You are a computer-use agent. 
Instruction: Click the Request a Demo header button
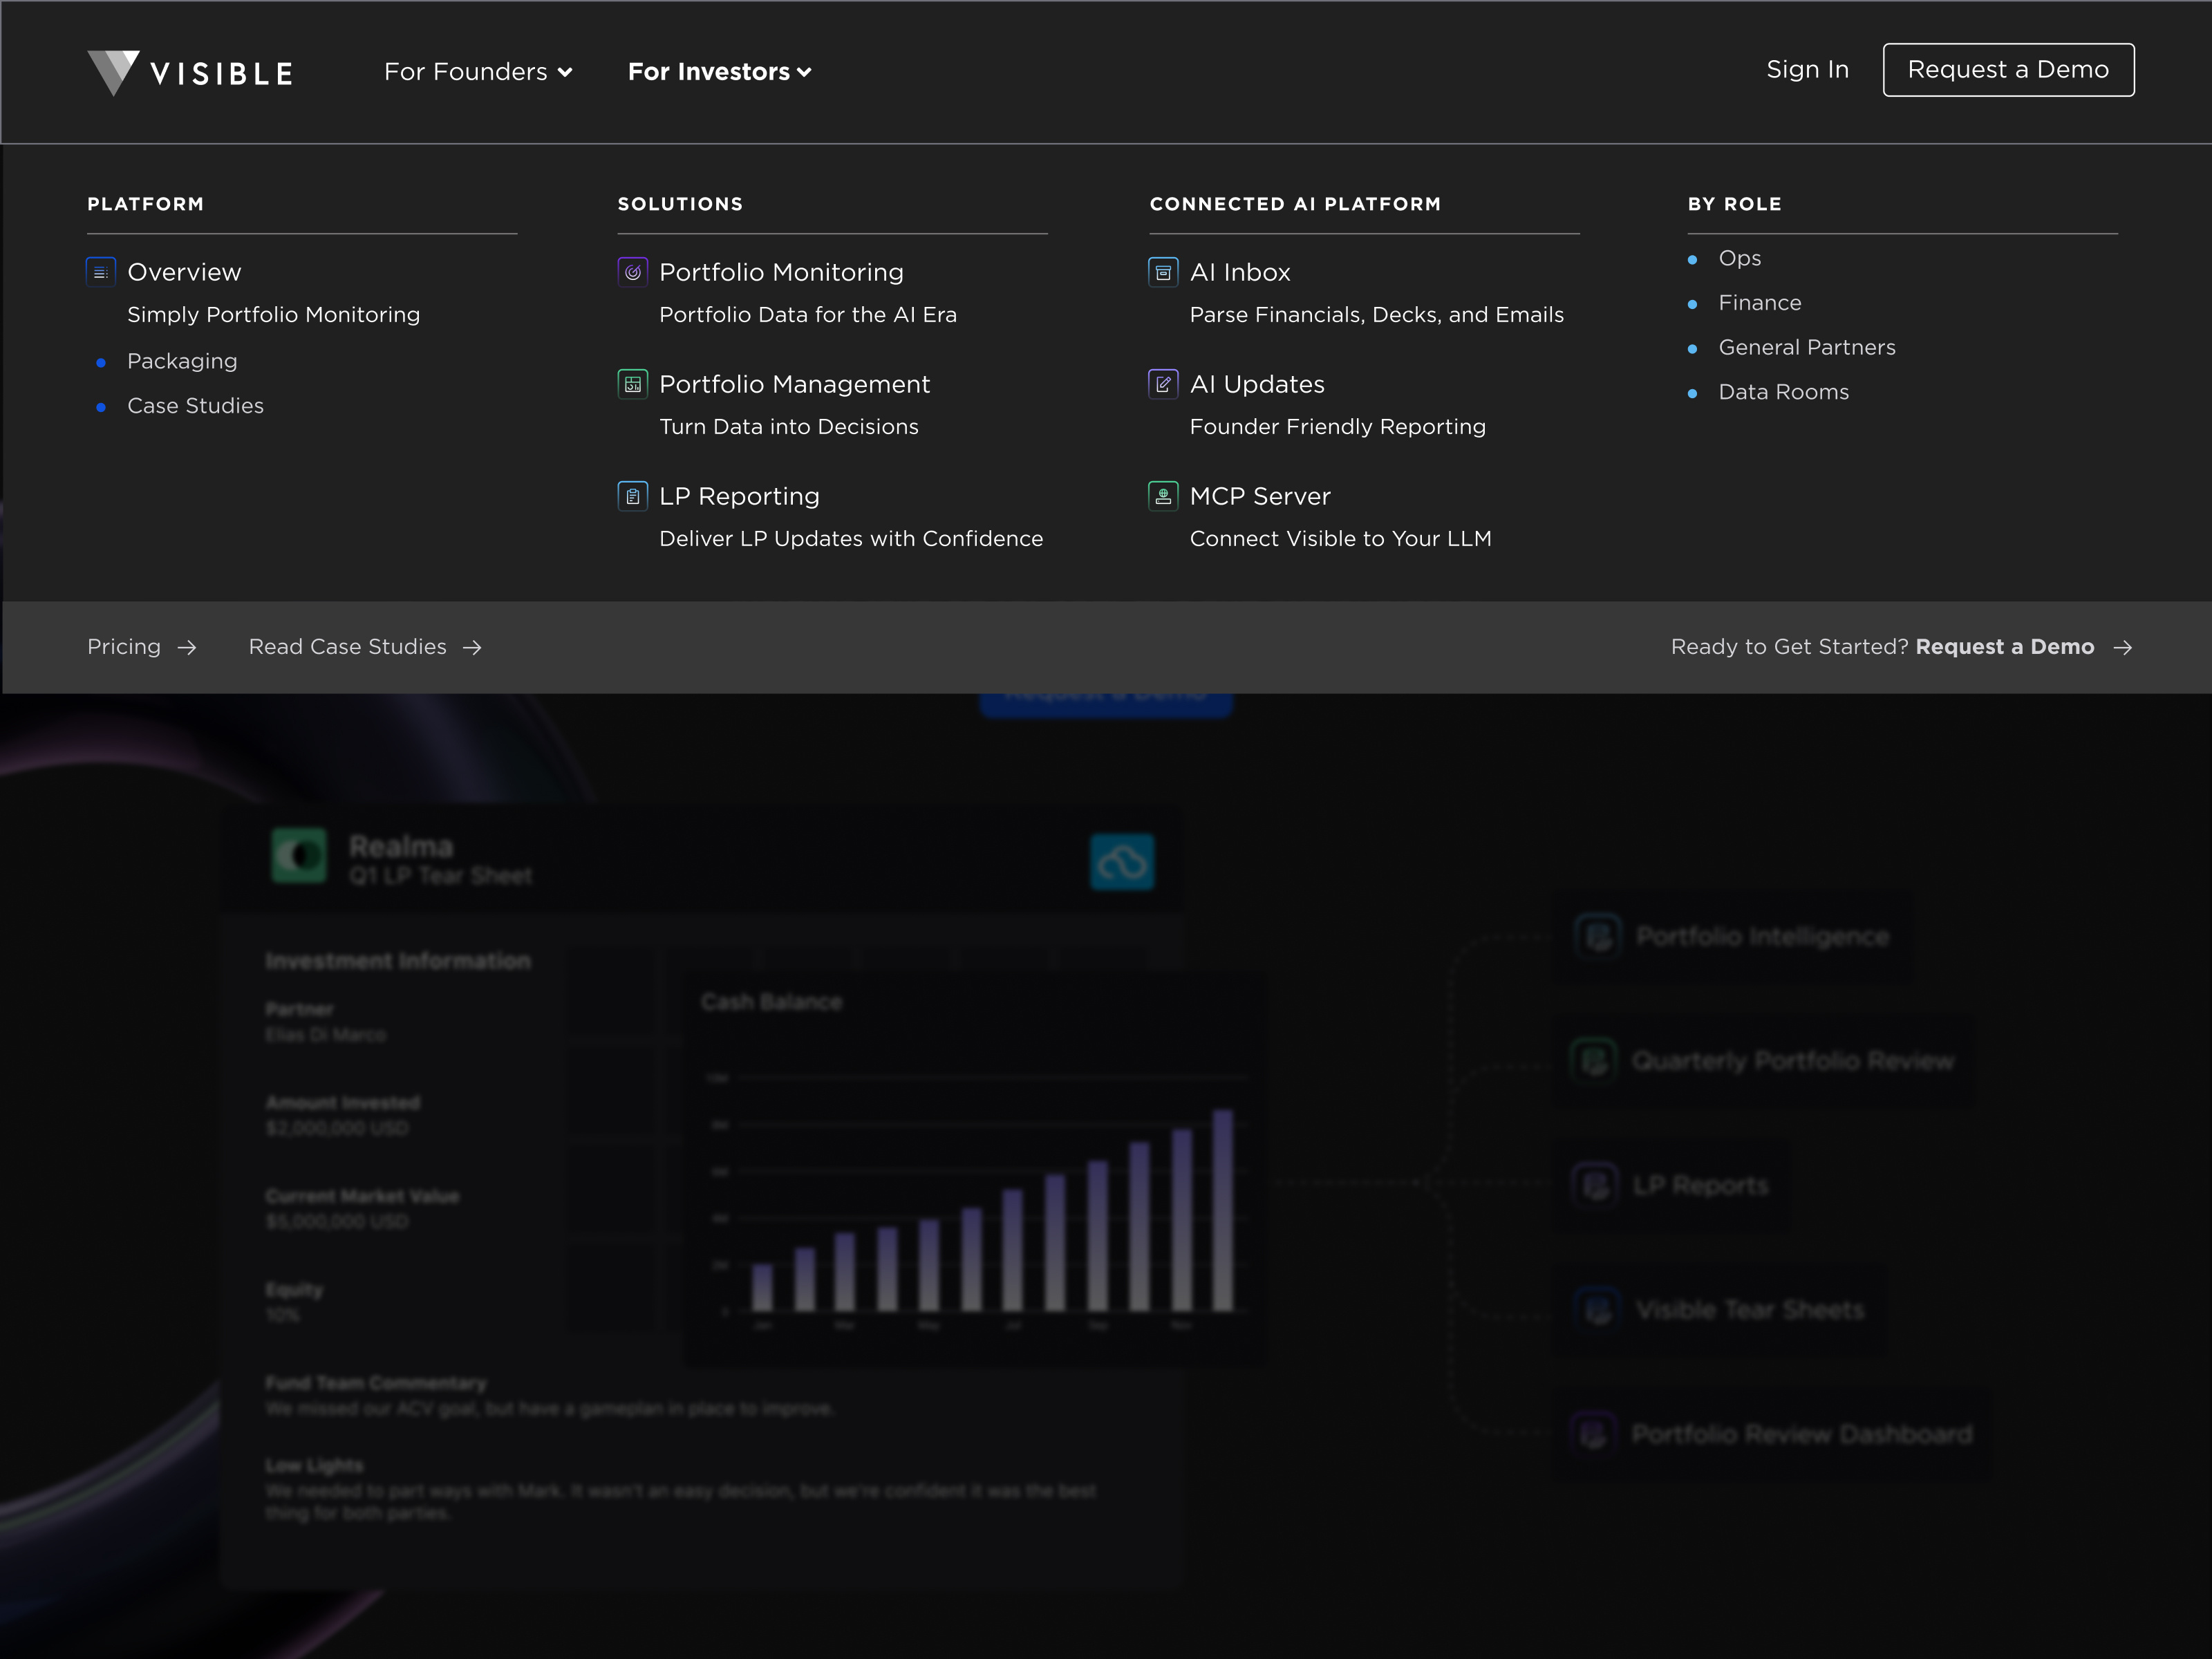[2008, 69]
